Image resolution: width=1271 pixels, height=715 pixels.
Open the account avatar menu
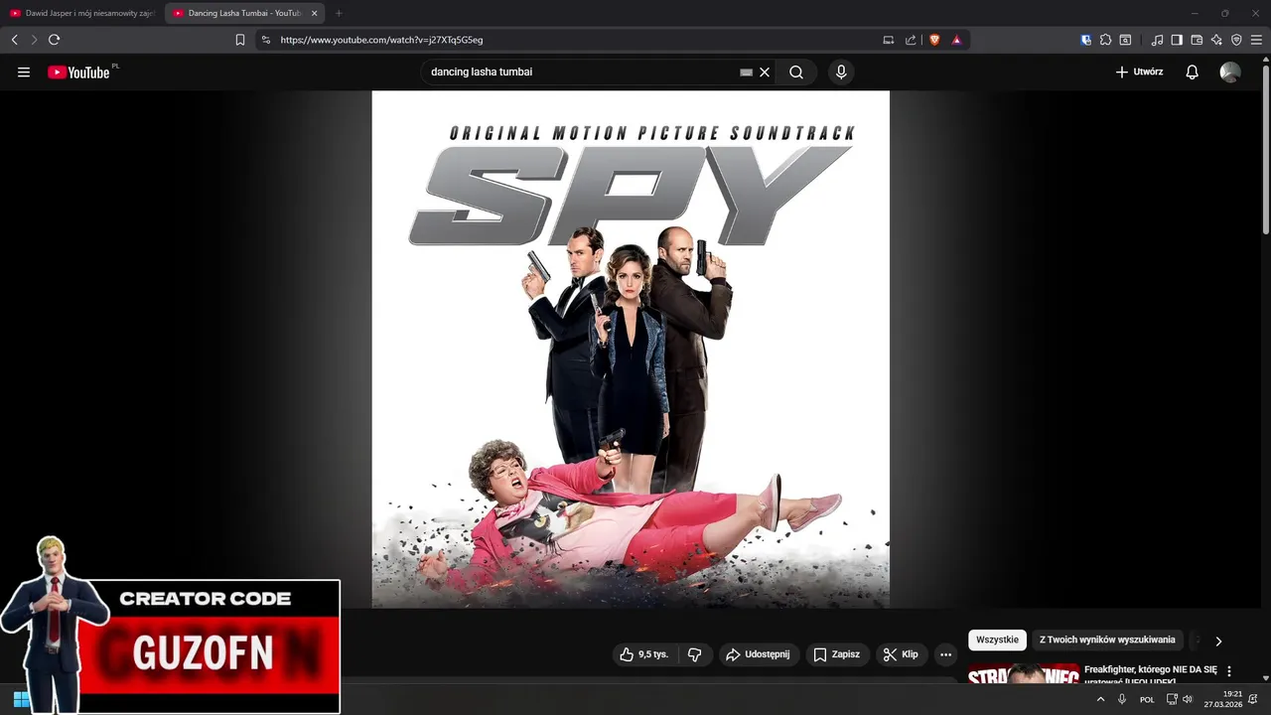pyautogui.click(x=1230, y=72)
